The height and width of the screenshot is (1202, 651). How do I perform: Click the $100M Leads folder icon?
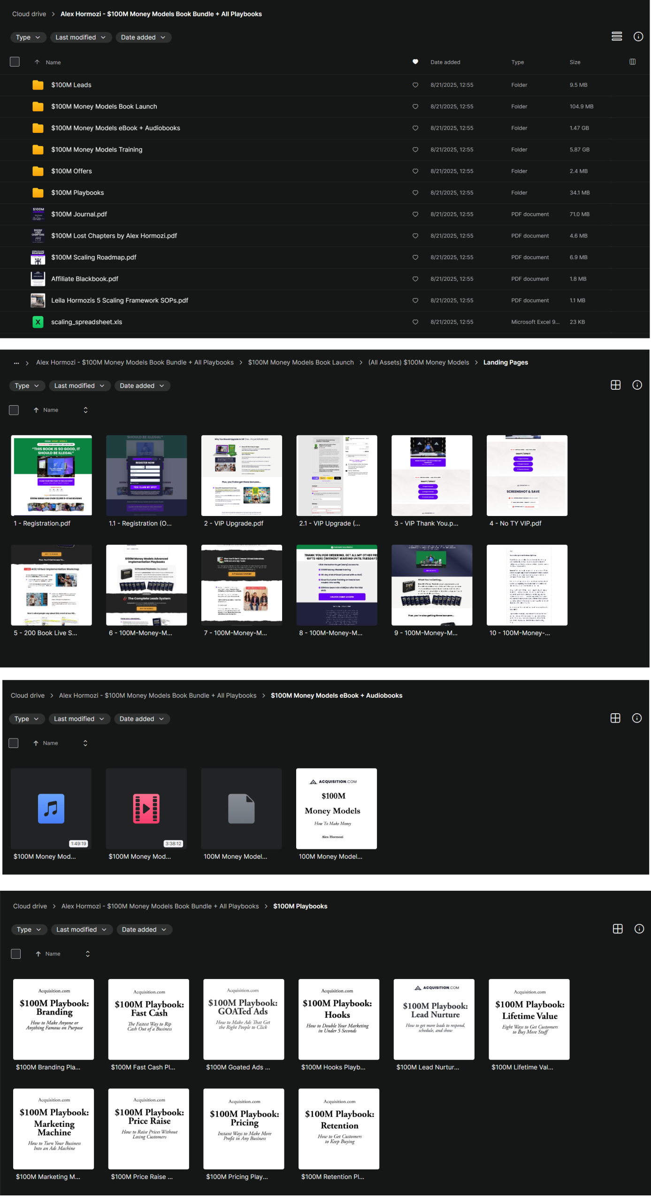[38, 85]
